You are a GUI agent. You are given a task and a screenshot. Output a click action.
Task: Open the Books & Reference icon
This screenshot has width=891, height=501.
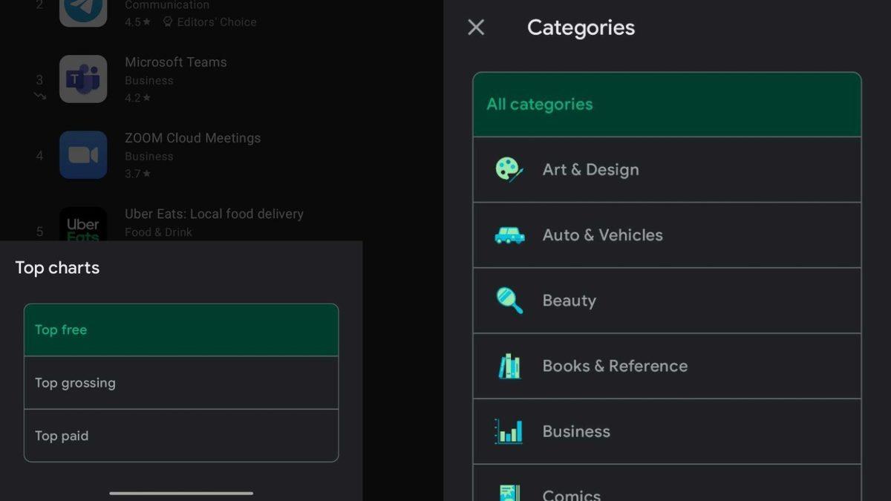click(x=509, y=366)
